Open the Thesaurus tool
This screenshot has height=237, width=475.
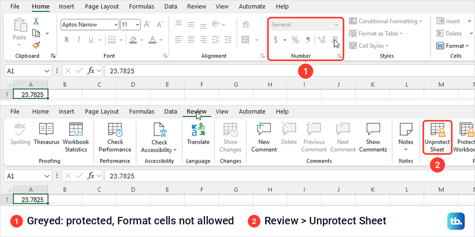pos(46,134)
